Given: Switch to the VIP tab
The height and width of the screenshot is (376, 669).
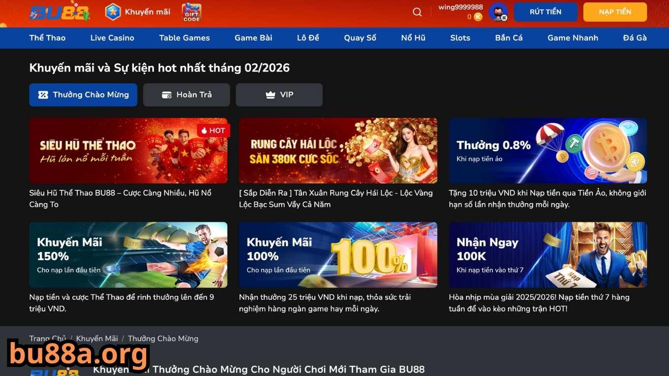Looking at the screenshot, I should 279,95.
